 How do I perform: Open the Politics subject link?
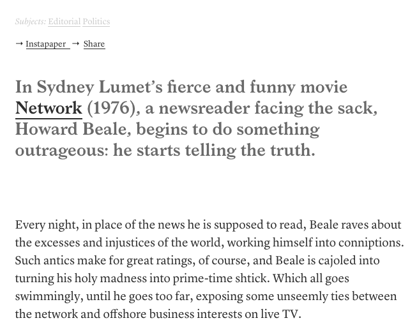tap(96, 22)
